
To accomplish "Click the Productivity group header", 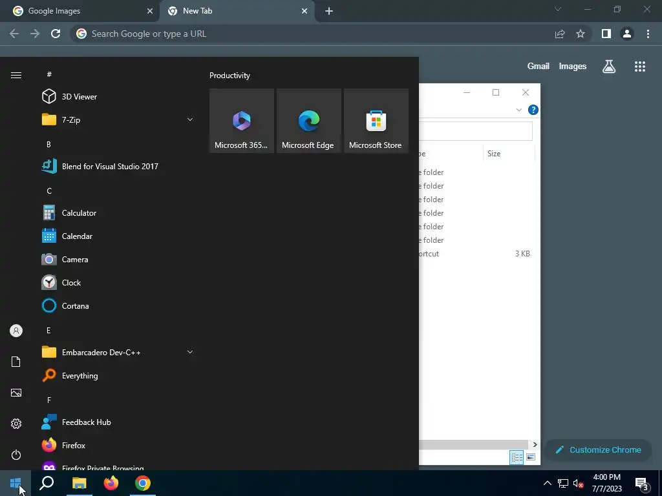I will click(x=230, y=76).
